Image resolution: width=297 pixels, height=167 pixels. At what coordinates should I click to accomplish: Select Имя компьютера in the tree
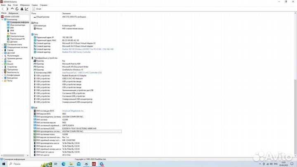coord(18,25)
